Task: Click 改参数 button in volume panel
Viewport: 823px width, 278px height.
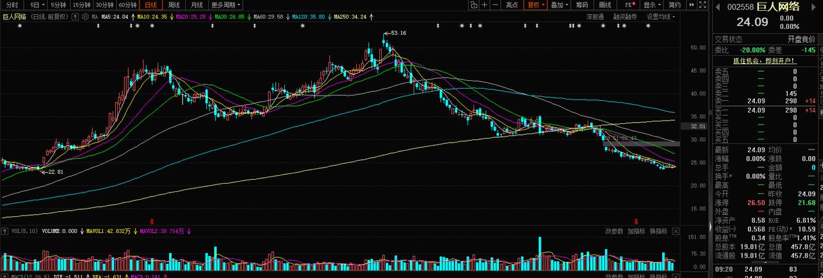Action: coord(614,231)
